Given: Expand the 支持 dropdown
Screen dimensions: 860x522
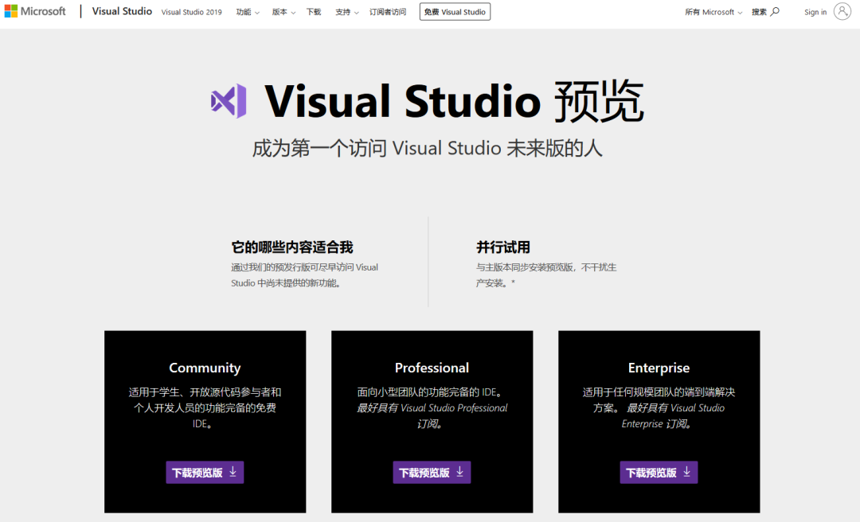Looking at the screenshot, I should (346, 11).
